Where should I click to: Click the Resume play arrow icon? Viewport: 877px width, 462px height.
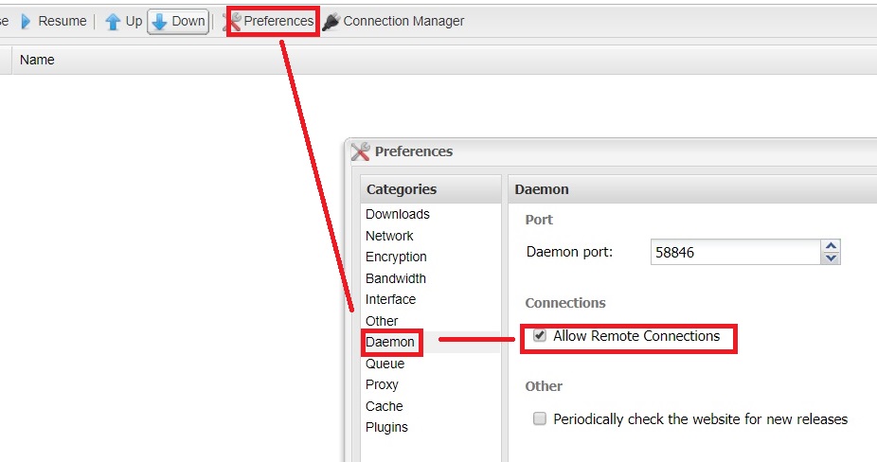click(x=26, y=21)
